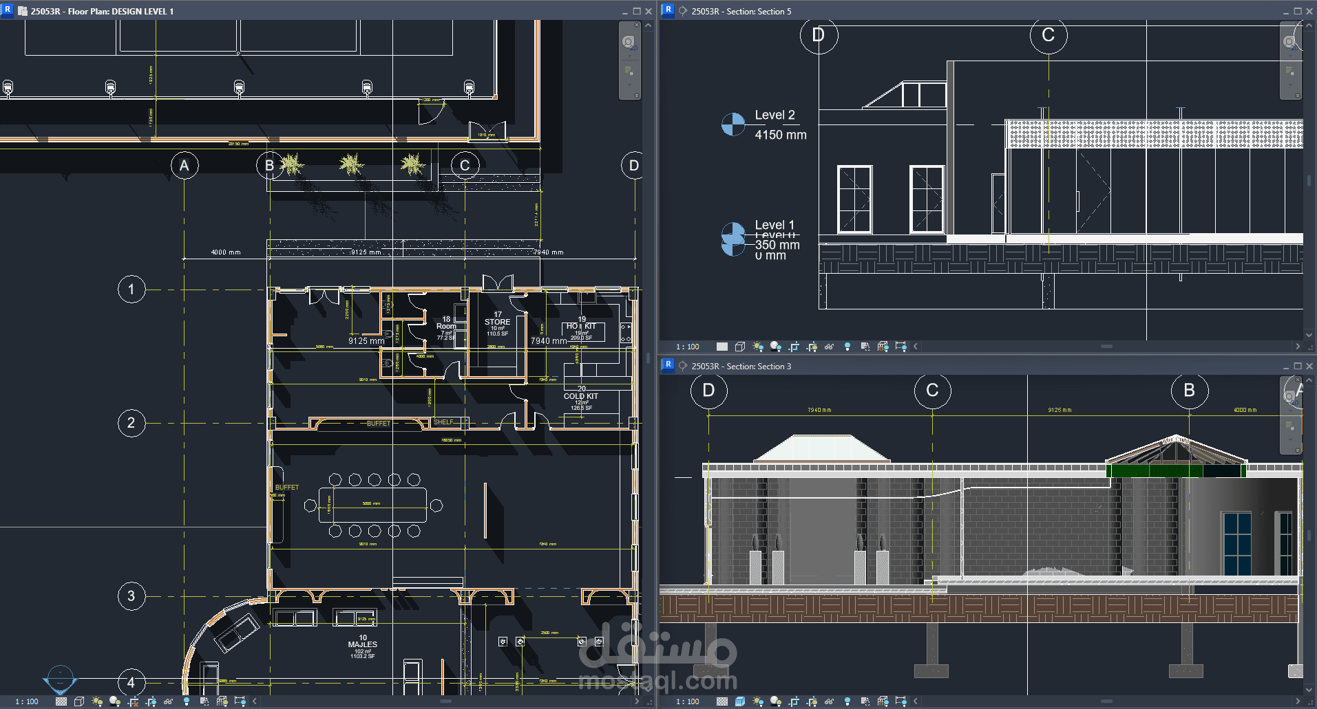Click Reveal Constraints icon in Section 5 view
This screenshot has height=709, width=1317.
tap(901, 347)
